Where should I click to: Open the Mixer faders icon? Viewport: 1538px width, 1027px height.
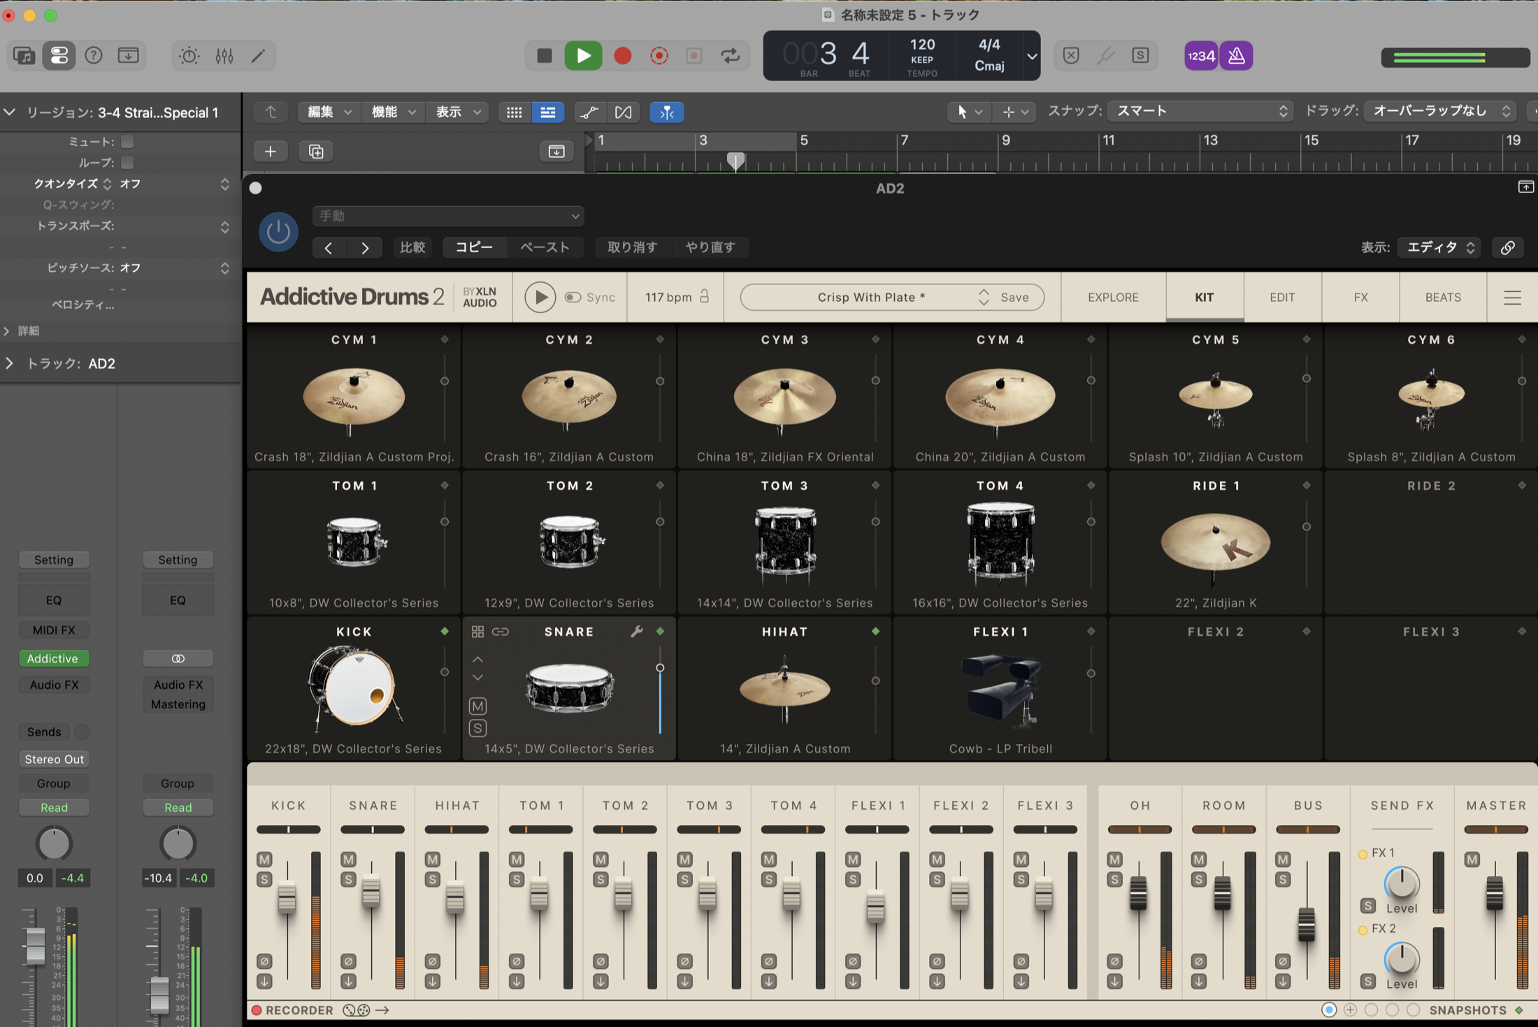[x=224, y=55]
